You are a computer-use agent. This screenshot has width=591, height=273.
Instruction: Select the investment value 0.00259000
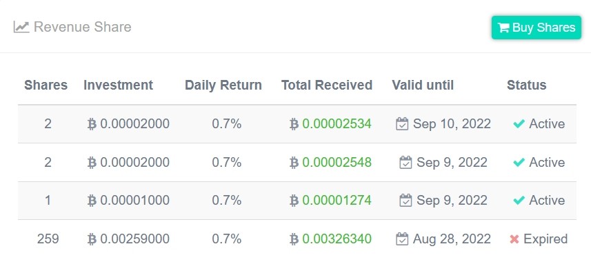pos(135,239)
